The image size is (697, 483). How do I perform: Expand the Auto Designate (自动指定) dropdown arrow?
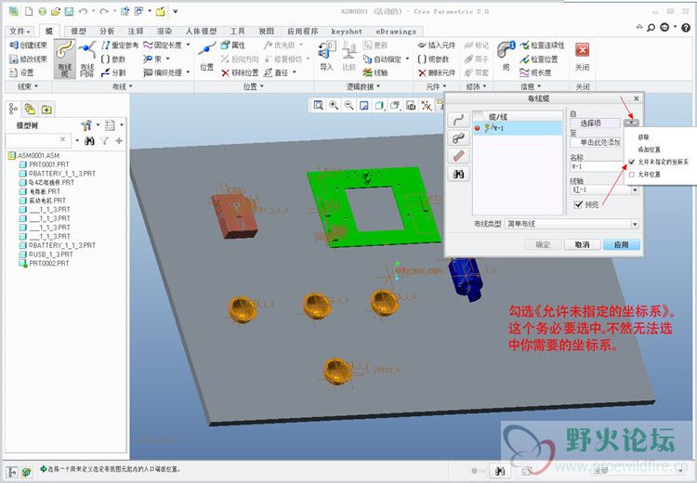click(407, 59)
